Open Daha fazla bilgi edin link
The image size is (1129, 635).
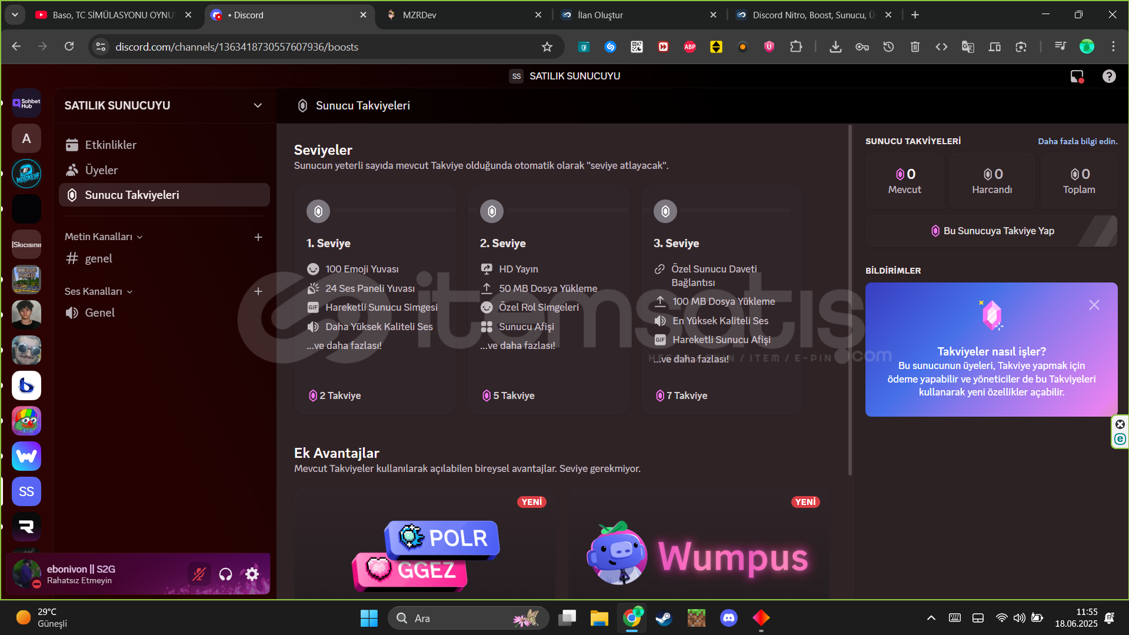click(1077, 141)
